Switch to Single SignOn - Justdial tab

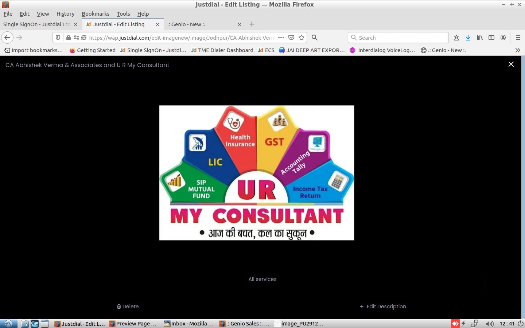(36, 24)
